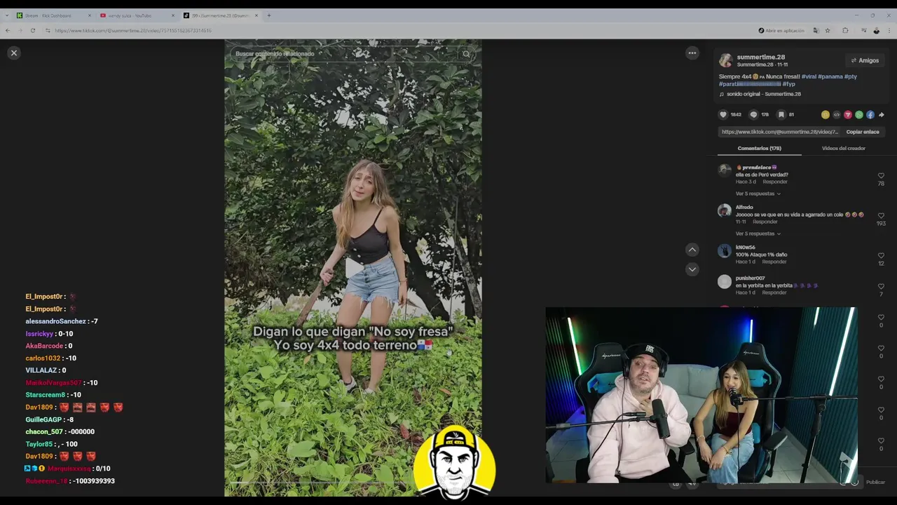Click kN0w56's commenter avatar
Viewport: 897px width, 505px height.
click(725, 250)
